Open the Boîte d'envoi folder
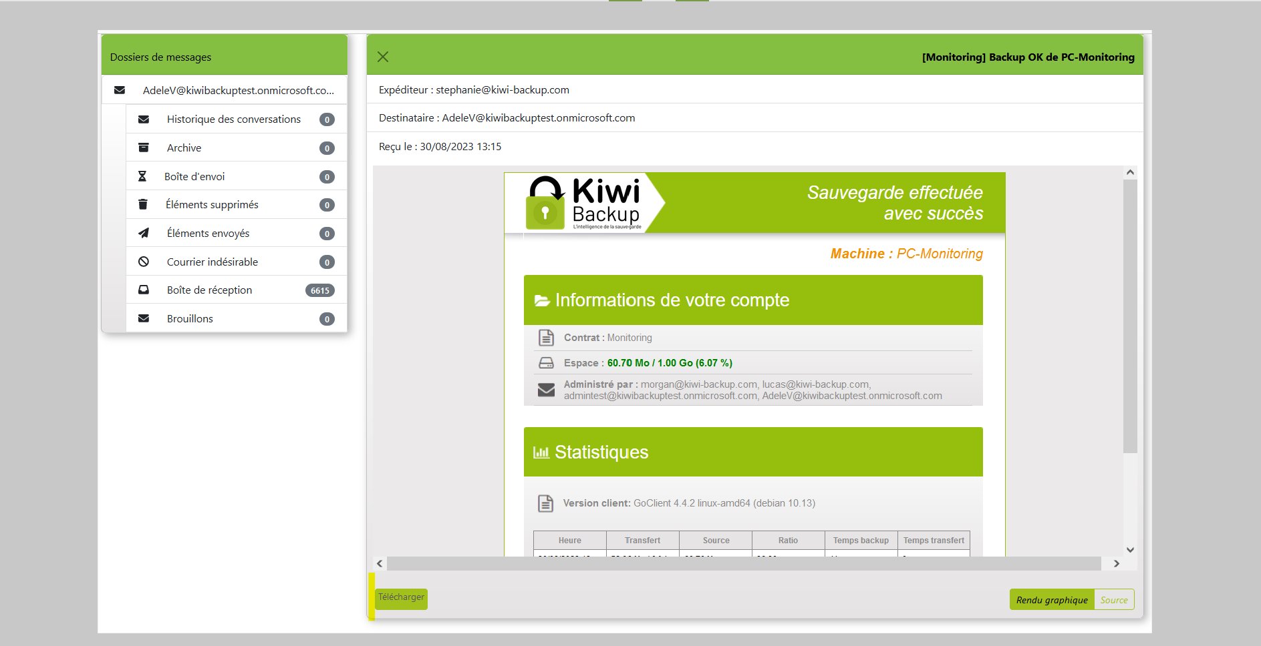Image resolution: width=1261 pixels, height=646 pixels. tap(237, 176)
